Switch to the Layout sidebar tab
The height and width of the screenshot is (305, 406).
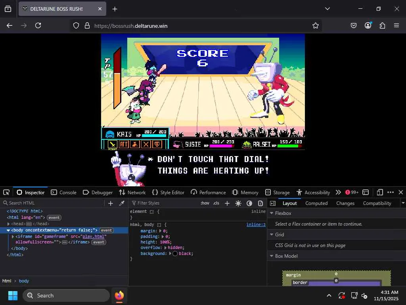[x=289, y=203]
